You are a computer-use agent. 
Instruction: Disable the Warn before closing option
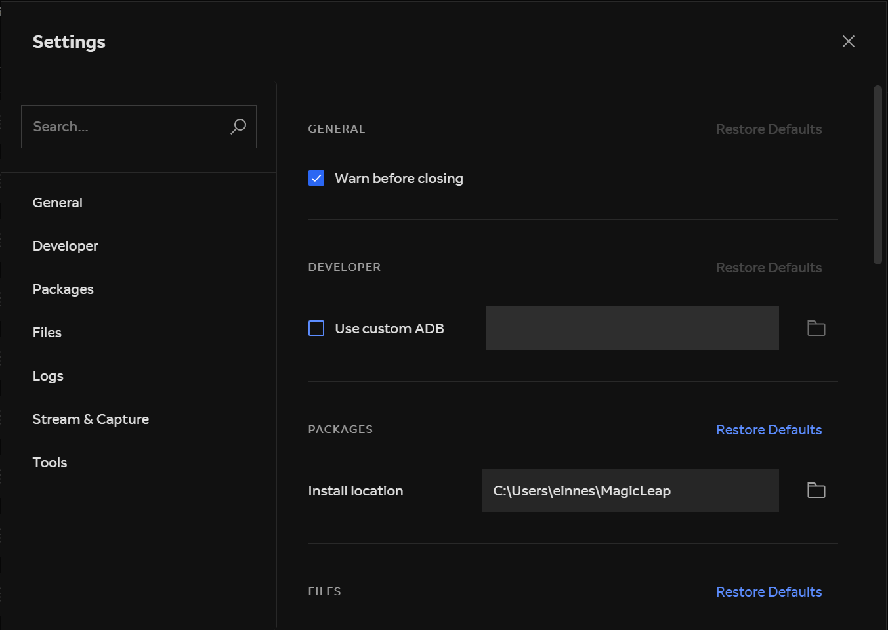[316, 178]
